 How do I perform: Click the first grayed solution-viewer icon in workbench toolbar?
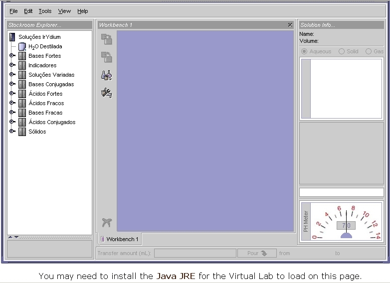click(x=106, y=39)
